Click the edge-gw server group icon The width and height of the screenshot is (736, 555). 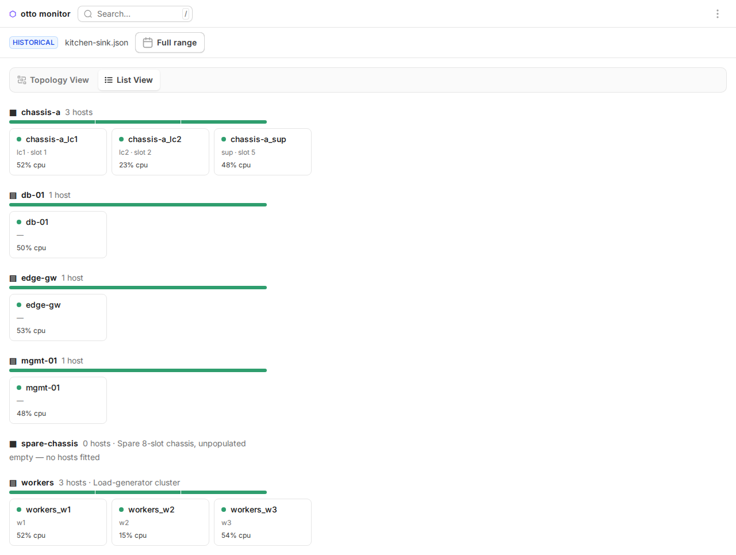13,278
